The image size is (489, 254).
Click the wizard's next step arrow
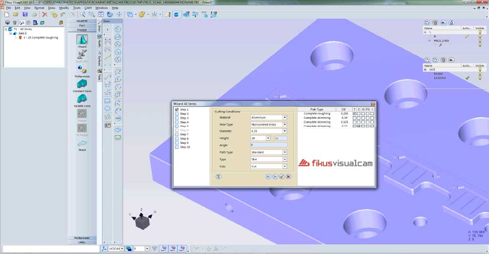pos(275,177)
